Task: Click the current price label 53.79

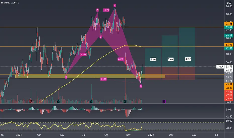Action: [229, 66]
